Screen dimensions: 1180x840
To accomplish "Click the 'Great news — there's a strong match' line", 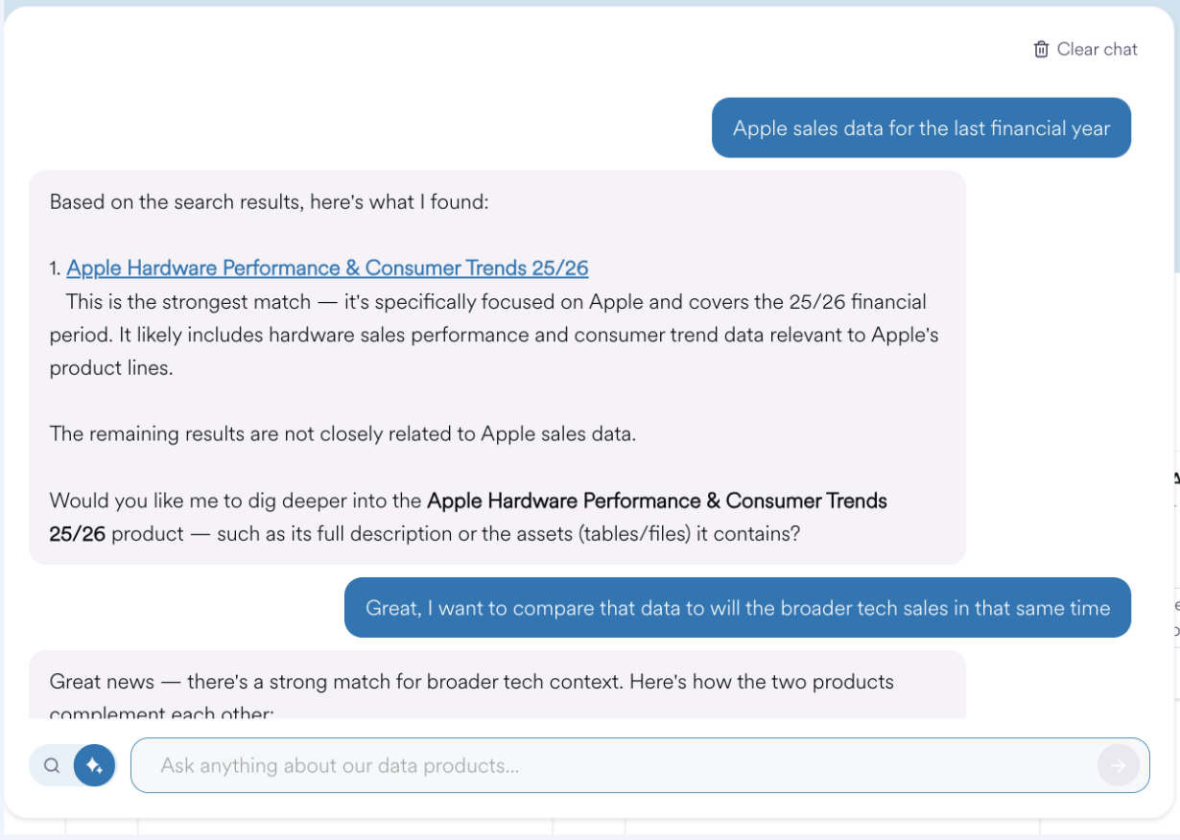I will [472, 682].
